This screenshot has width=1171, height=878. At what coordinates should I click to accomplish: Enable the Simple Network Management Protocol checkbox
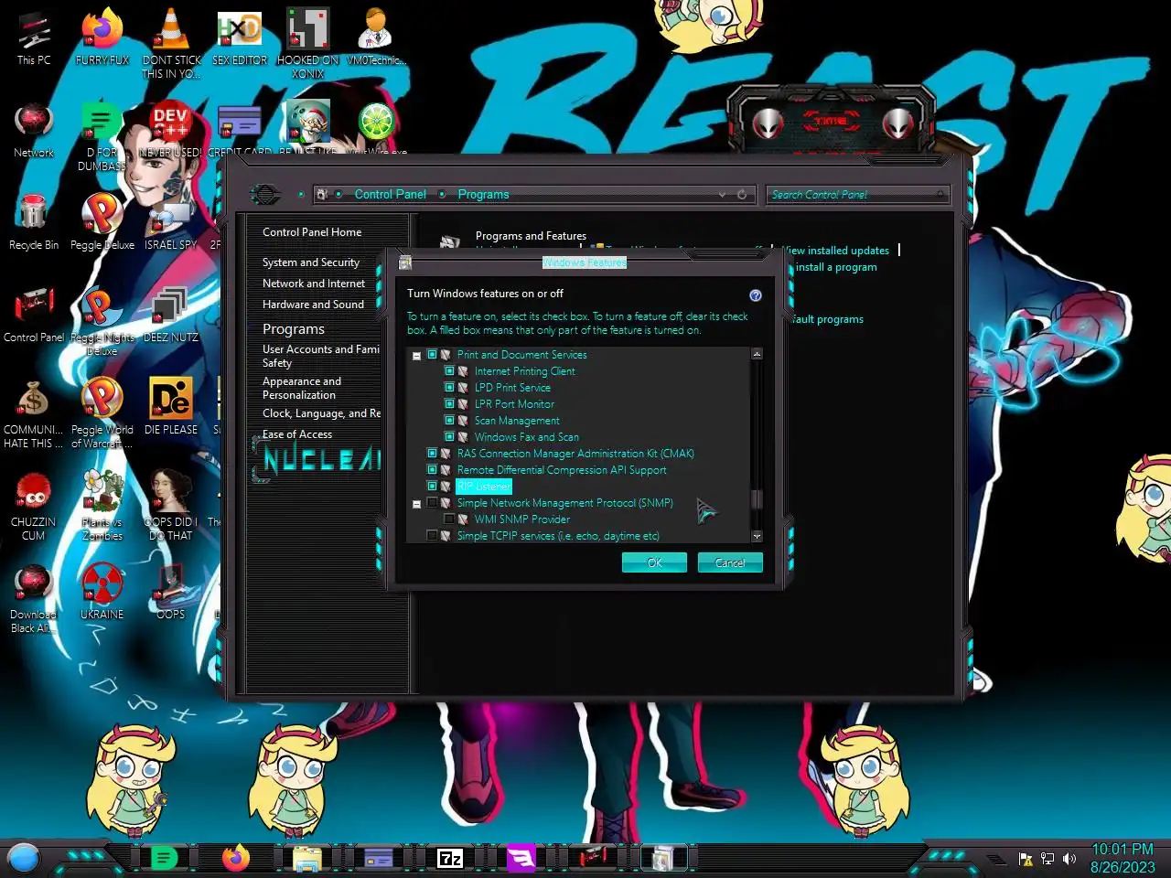pos(433,502)
